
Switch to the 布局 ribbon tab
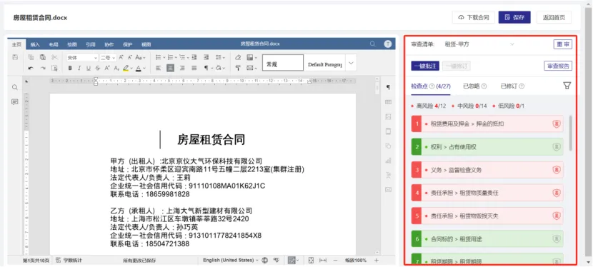point(54,44)
